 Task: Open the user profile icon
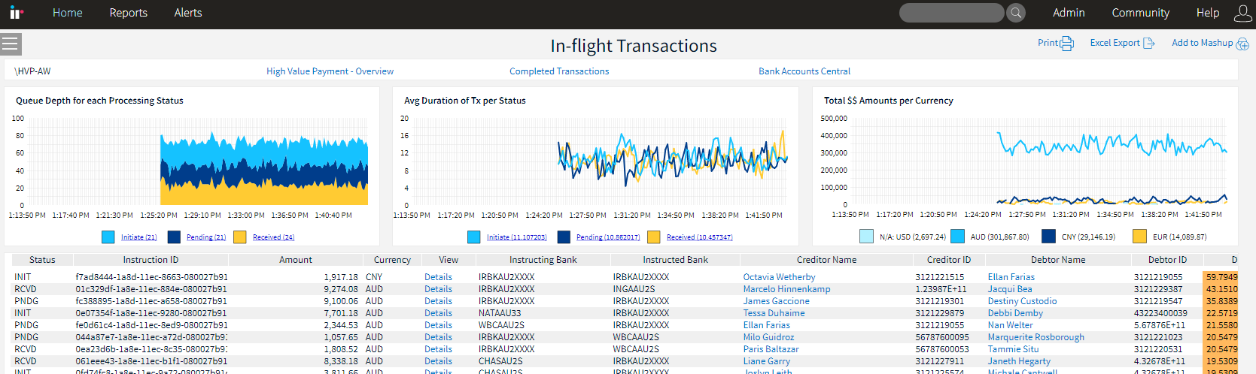click(1242, 13)
